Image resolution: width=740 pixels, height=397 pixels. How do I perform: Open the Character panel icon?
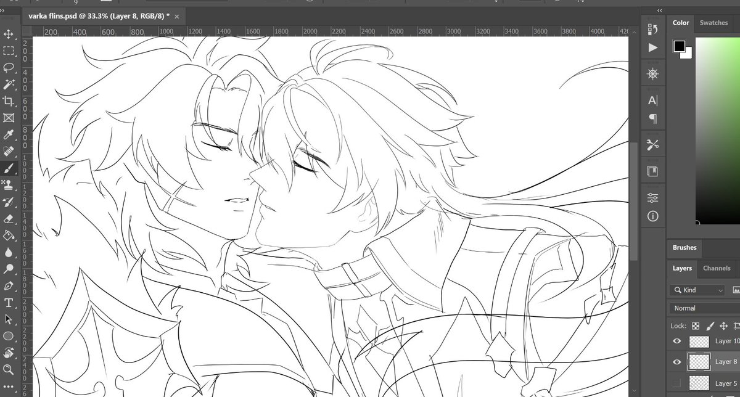(652, 100)
